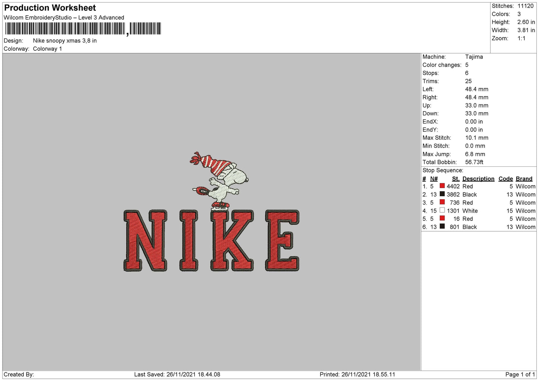The width and height of the screenshot is (539, 381).
Task: Click the Total Bobbin value 56.73ft
Action: pos(474,162)
